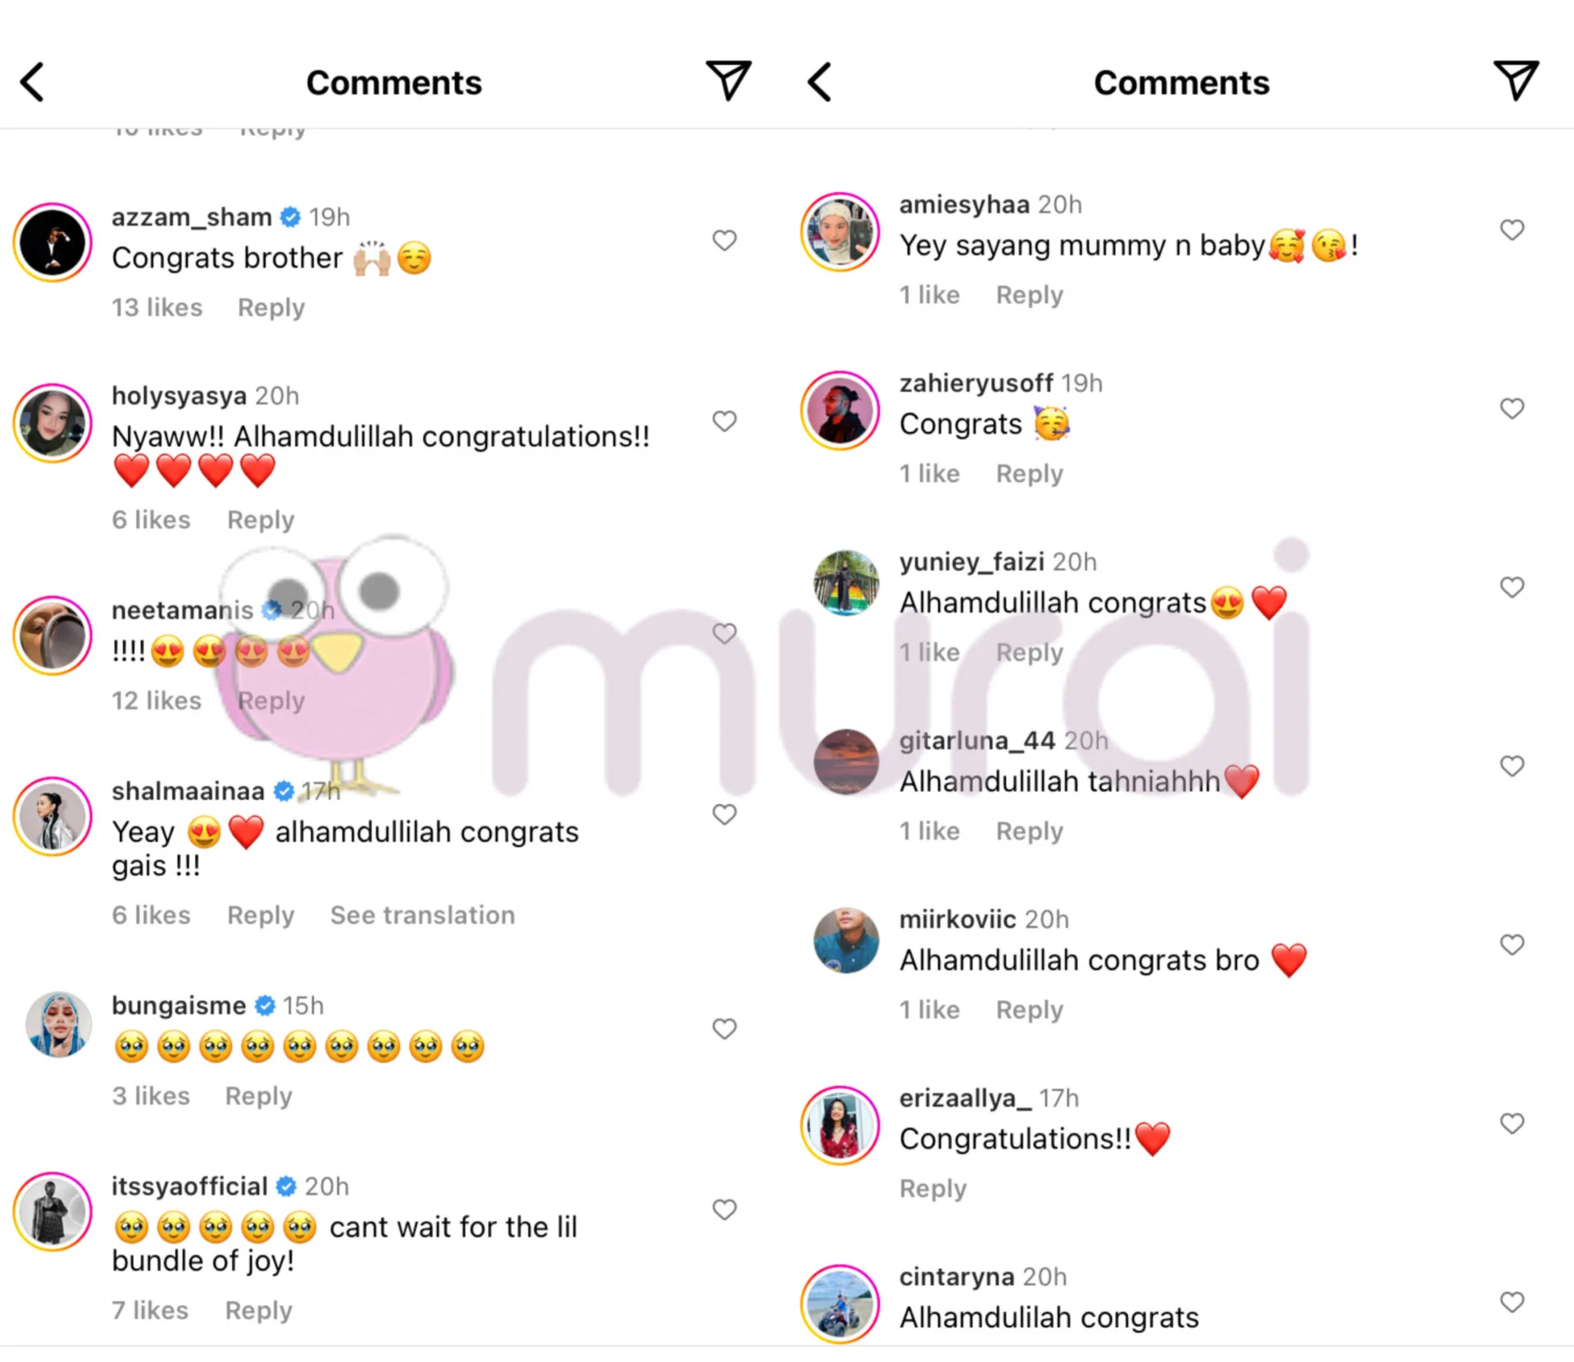This screenshot has width=1574, height=1362.
Task: Open holysyasya's profile picture
Action: point(52,423)
